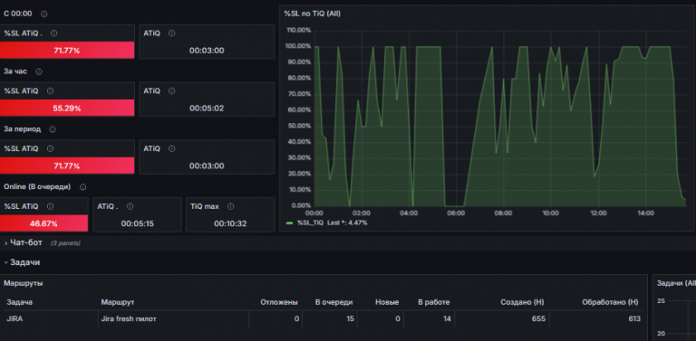Viewport: 696px width, 341px height.
Task: Click info icon beside За период row title
Action: tap(53, 129)
